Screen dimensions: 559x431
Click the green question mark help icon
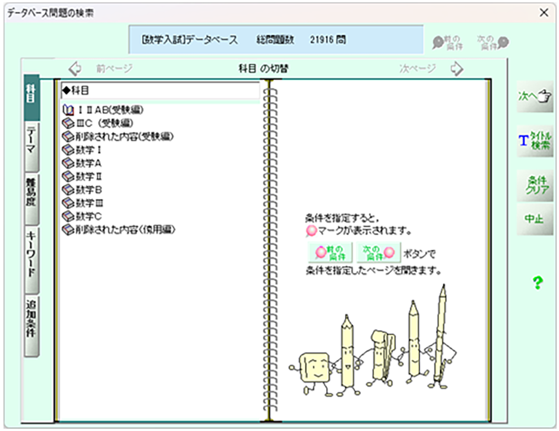click(x=537, y=282)
